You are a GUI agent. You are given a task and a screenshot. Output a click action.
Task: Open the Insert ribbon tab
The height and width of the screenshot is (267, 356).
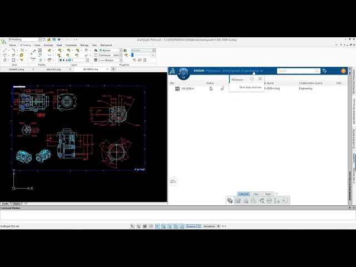click(37, 45)
